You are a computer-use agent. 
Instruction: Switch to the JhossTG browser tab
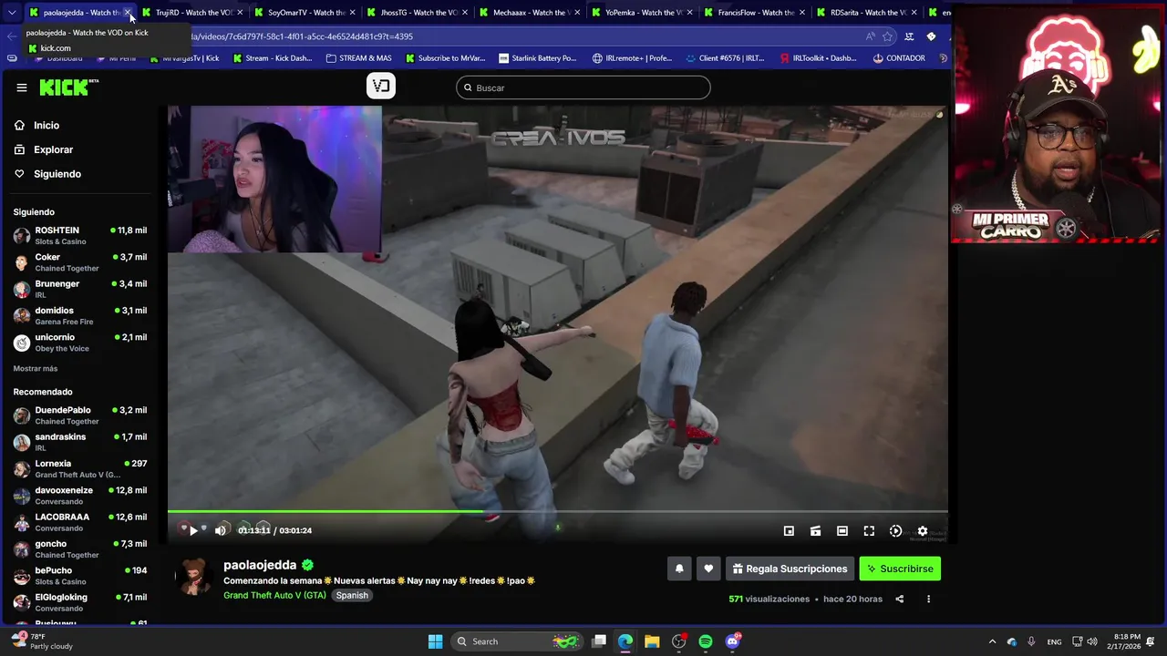418,13
